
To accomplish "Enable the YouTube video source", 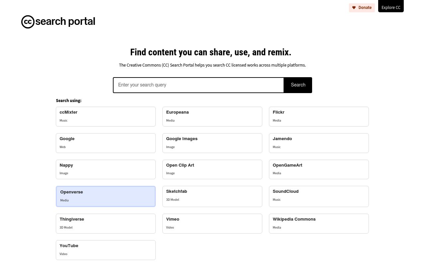I will tap(106, 250).
